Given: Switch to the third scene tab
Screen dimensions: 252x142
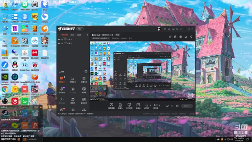Looking at the screenshot, I should pos(79,35).
